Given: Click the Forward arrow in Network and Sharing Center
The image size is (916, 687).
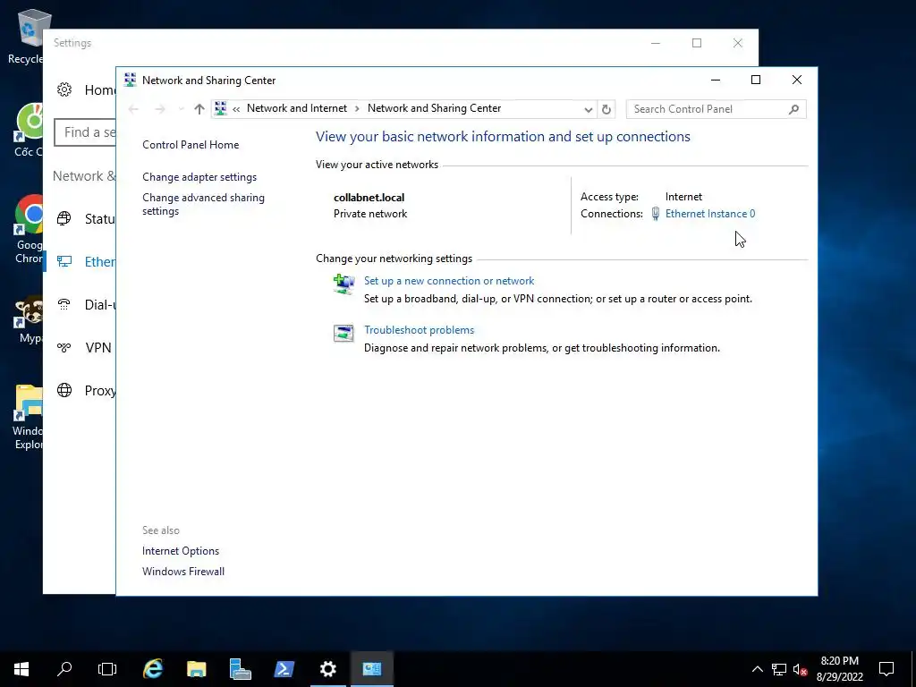Looking at the screenshot, I should (160, 109).
